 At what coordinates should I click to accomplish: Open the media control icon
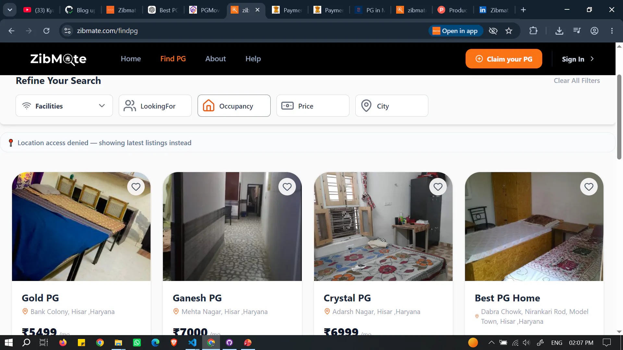click(x=577, y=31)
